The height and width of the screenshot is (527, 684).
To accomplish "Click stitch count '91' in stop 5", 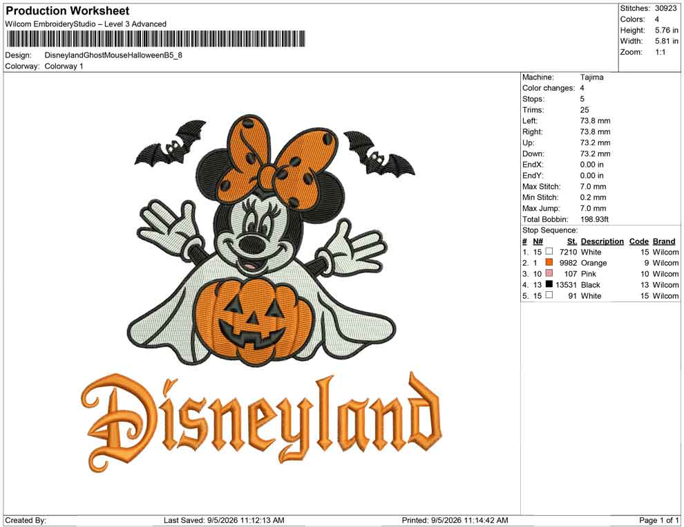I will [x=572, y=295].
